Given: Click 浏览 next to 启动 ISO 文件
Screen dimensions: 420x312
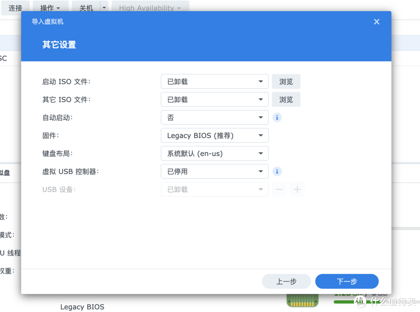Looking at the screenshot, I should [286, 82].
